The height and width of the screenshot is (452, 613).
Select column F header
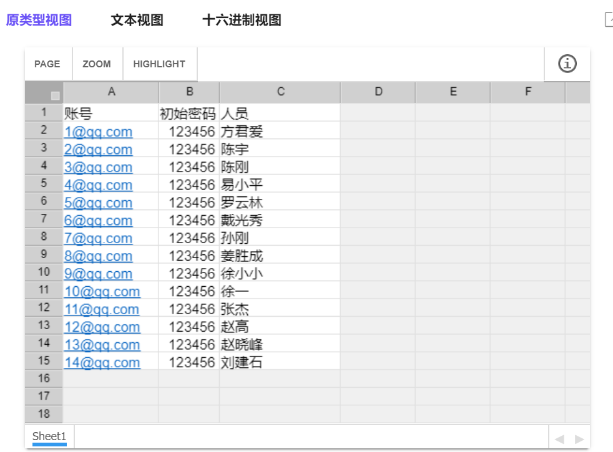527,92
